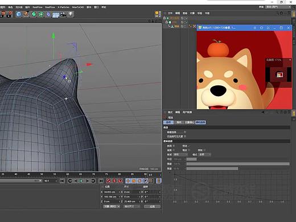296x222 pixels.
Task: Click the green subdivision generator icon
Action: 34,14
